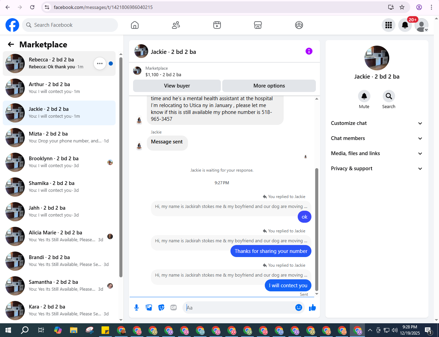Open Shamika · 2 bd 2 ba conversation
This screenshot has width=439, height=337.
click(59, 187)
